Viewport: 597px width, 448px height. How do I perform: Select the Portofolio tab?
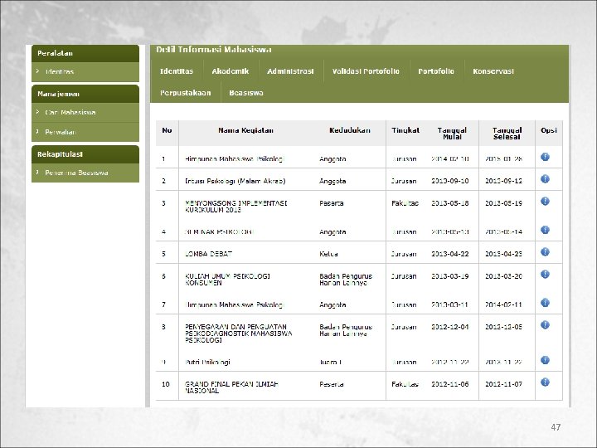click(x=436, y=71)
